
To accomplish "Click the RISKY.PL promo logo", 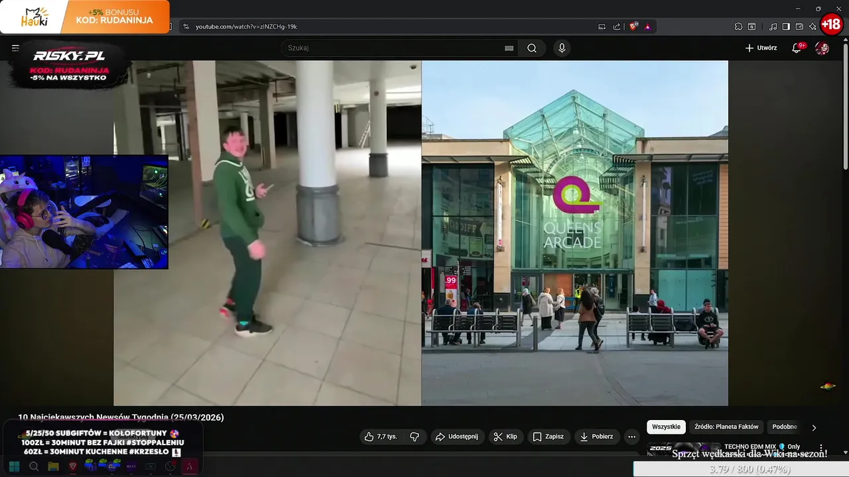I will tap(69, 66).
